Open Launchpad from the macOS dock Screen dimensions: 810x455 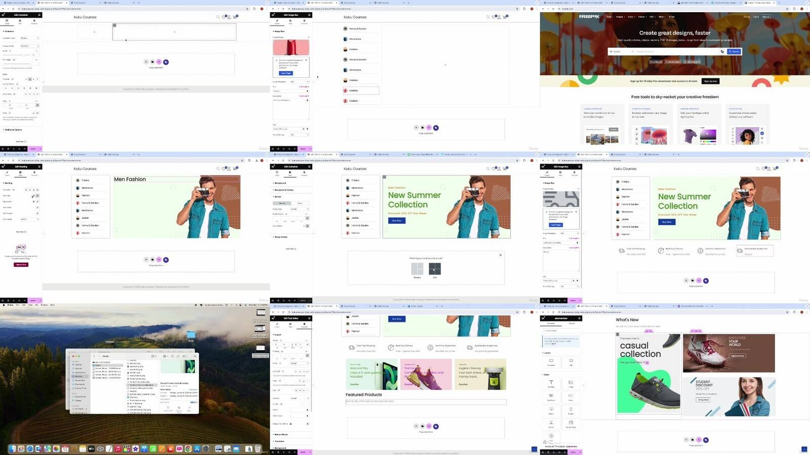pyautogui.click(x=21, y=448)
